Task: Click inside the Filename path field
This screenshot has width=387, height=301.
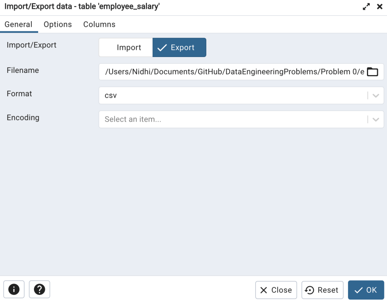Action: [x=232, y=72]
